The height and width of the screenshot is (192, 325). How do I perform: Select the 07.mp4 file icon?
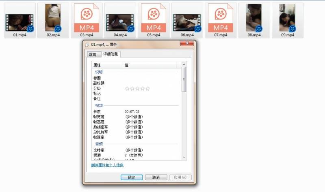pyautogui.click(x=221, y=20)
